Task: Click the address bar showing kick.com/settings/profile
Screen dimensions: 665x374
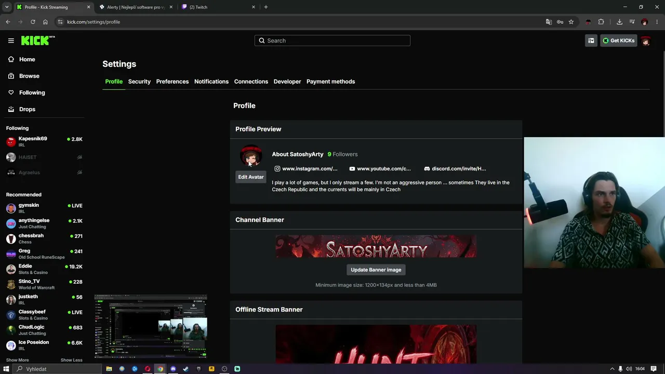Action: click(x=299, y=22)
